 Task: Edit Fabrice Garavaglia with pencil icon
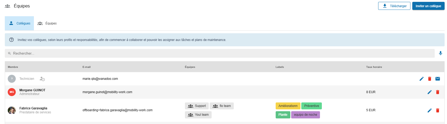click(429, 110)
